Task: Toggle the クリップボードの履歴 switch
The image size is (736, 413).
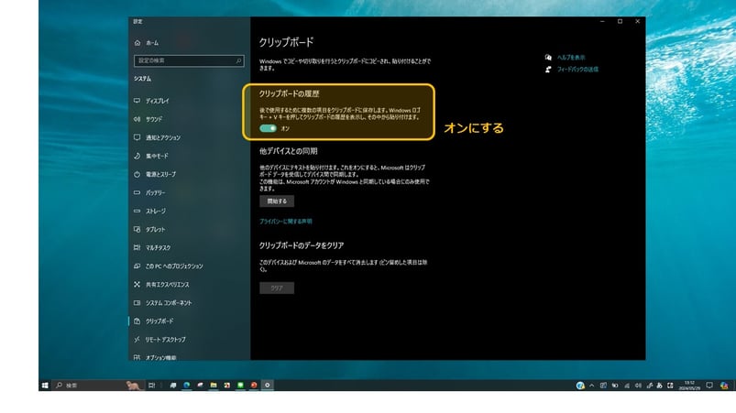Action: [x=268, y=128]
